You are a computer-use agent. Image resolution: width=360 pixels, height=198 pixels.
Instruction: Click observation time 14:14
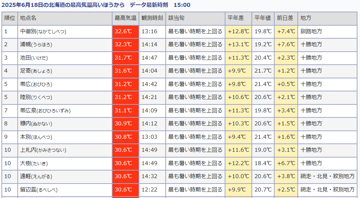coord(149,44)
